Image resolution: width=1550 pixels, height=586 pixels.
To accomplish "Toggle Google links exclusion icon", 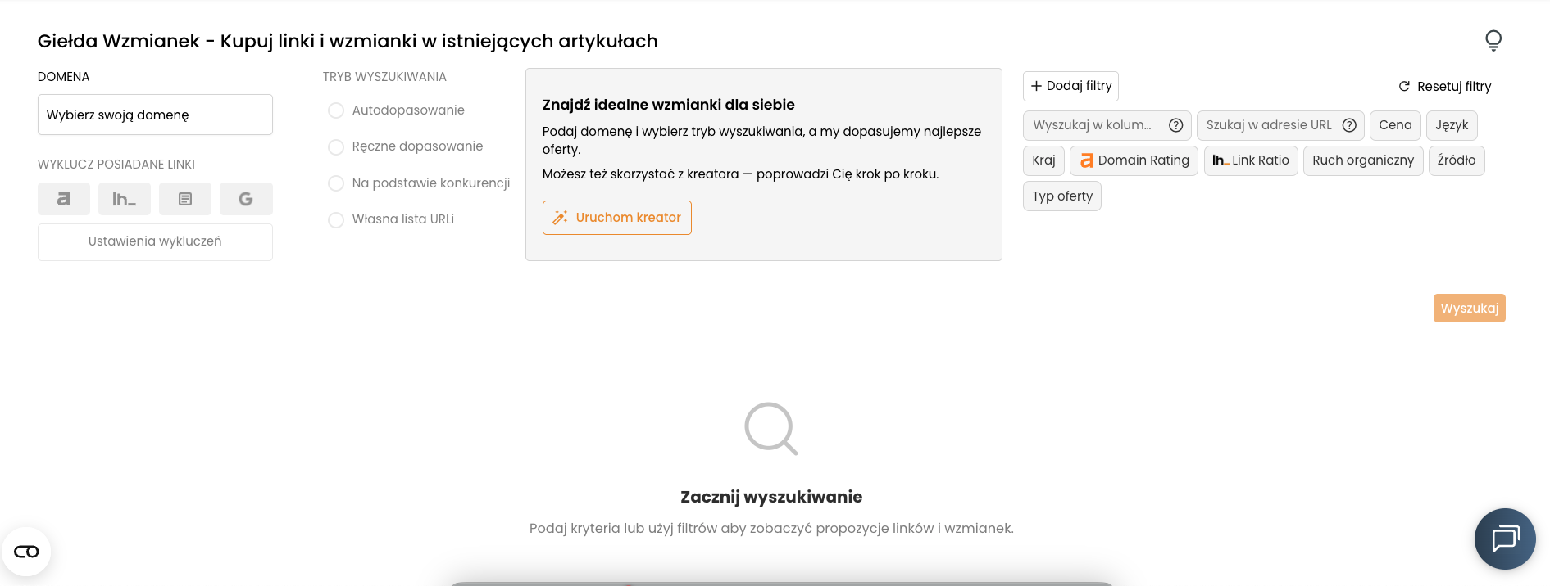I will pos(246,199).
